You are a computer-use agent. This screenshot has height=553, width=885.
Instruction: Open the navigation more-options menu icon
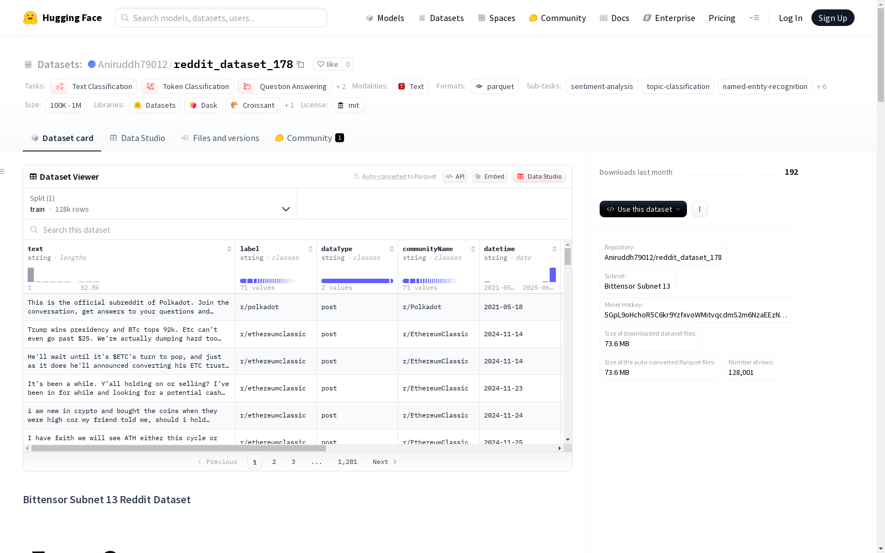point(754,18)
